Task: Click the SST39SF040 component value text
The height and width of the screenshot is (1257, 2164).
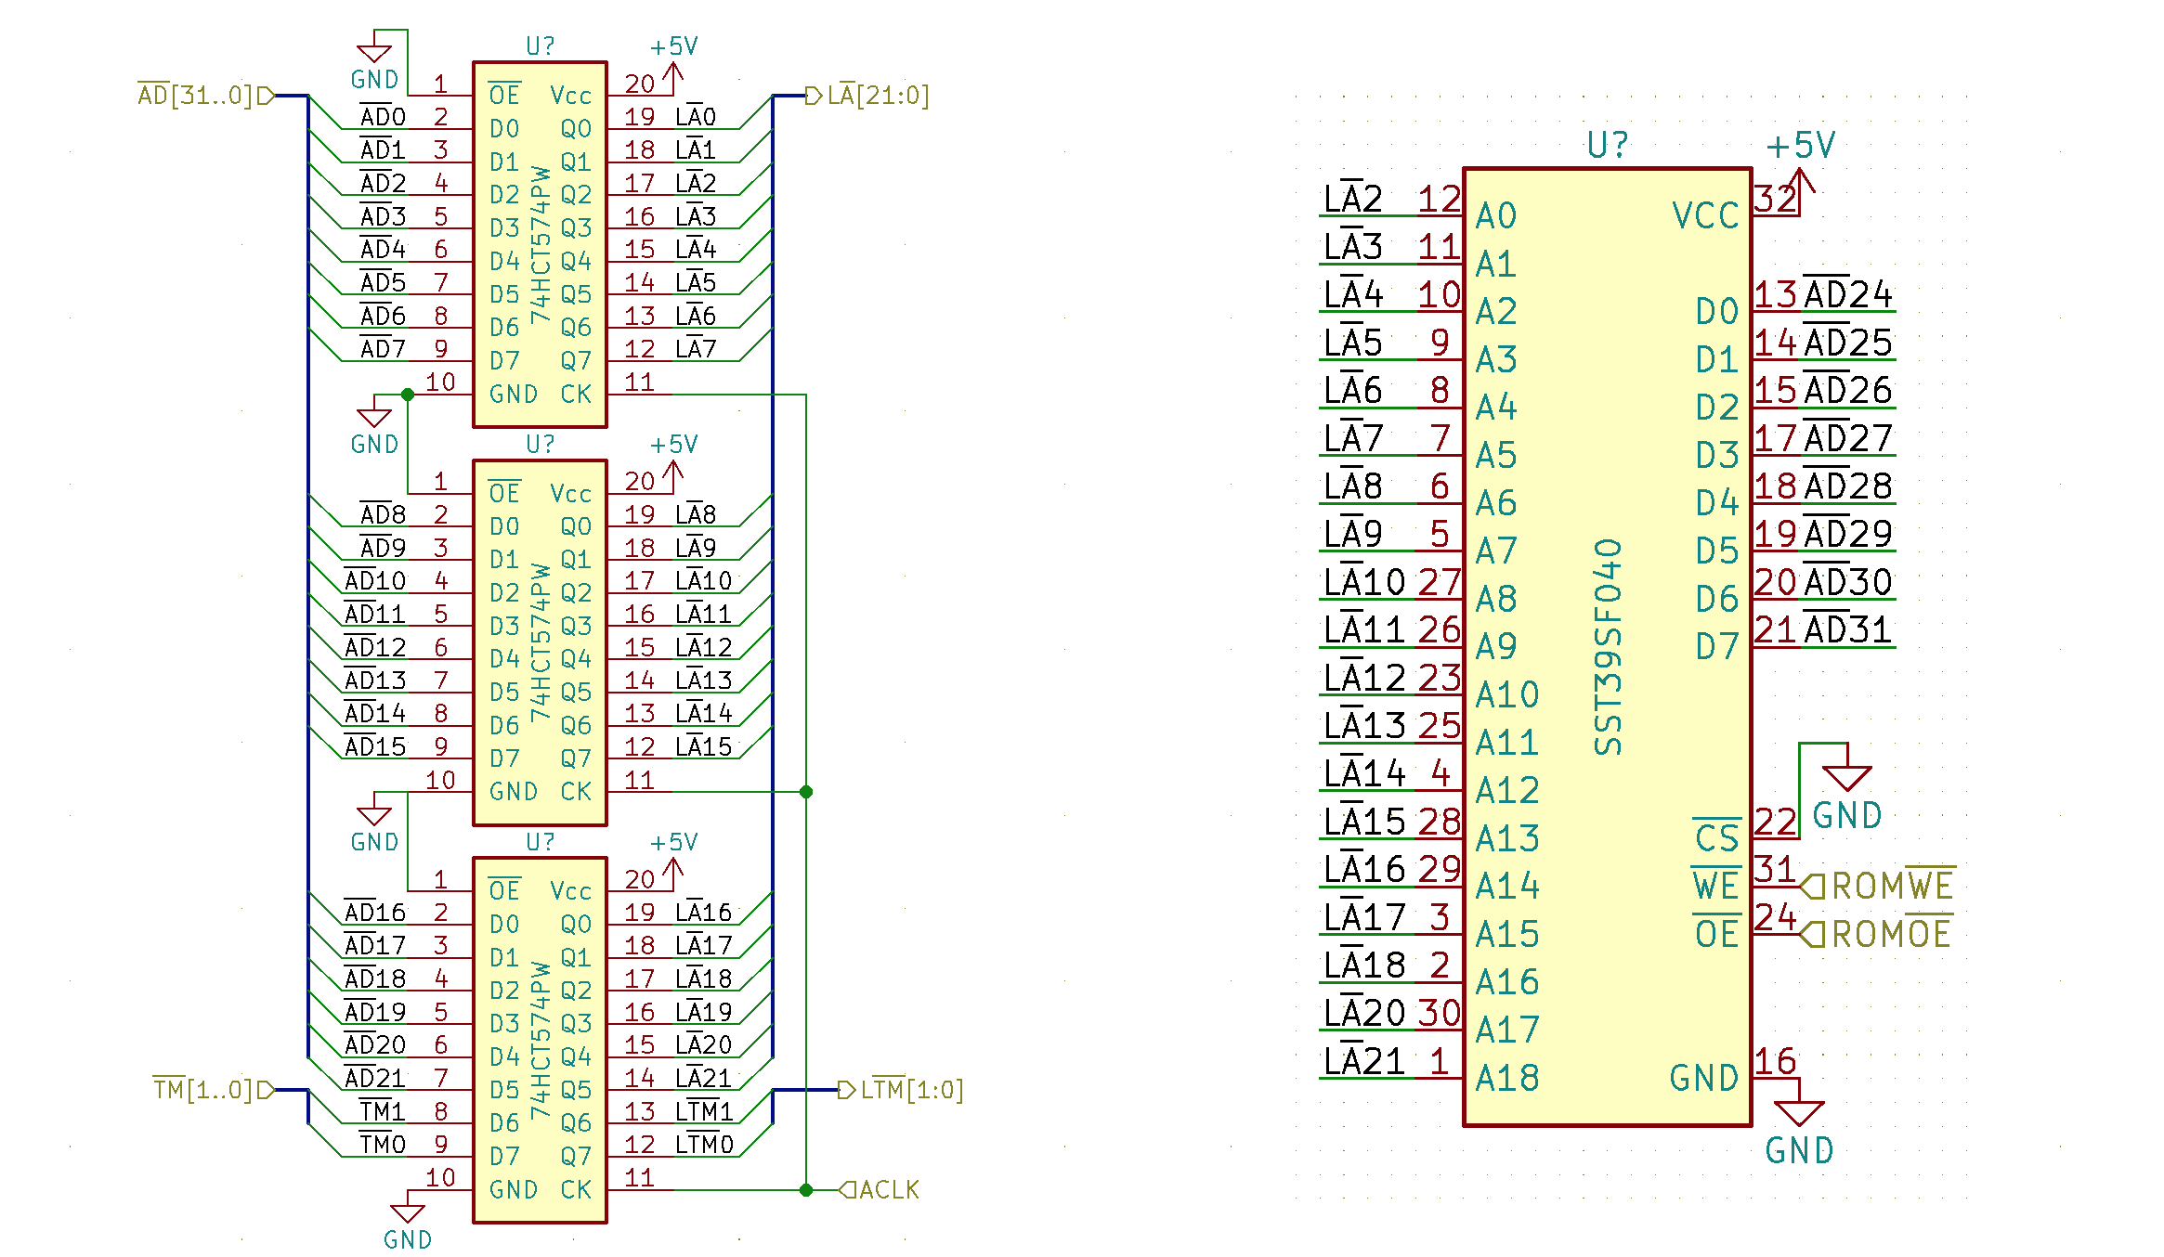Action: point(1608,647)
